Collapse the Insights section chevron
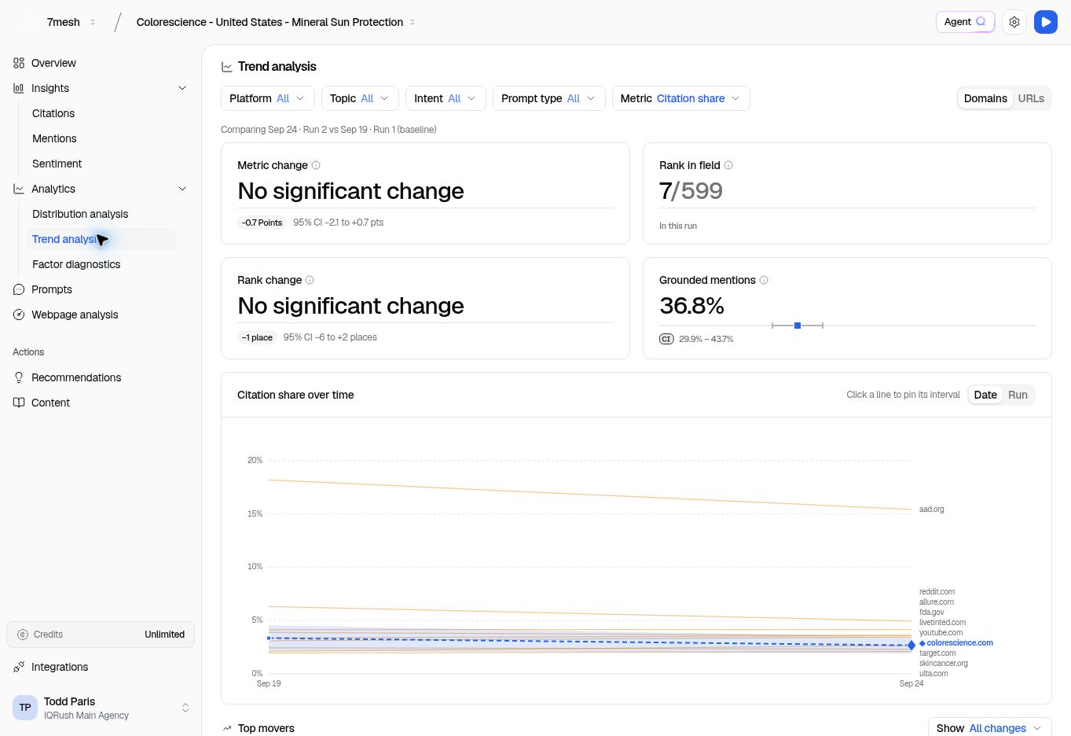This screenshot has width=1071, height=736. (x=182, y=88)
